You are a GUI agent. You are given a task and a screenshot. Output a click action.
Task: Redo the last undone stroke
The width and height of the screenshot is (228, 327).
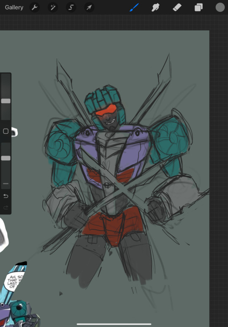[x=6, y=207]
